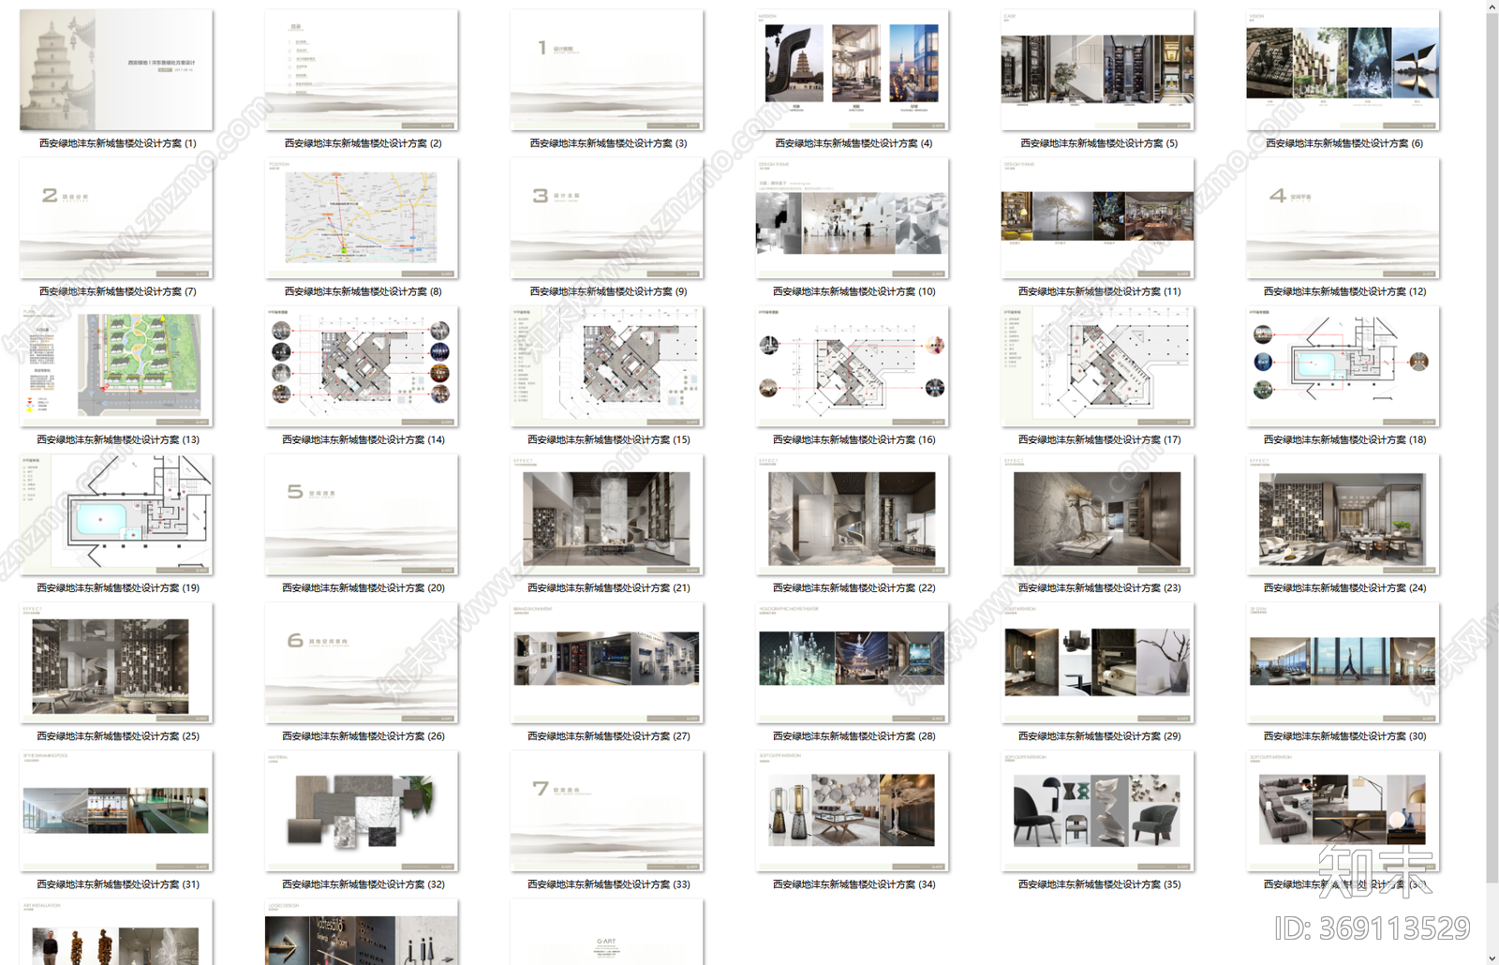Click file name '西安绿地沣东新城售楼处设计方案 (28)'
This screenshot has width=1499, height=965.
854,735
